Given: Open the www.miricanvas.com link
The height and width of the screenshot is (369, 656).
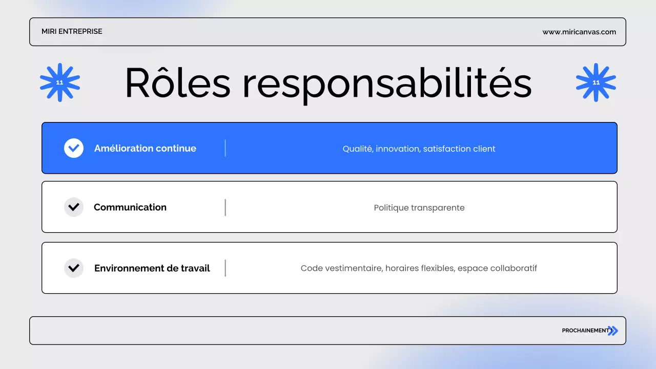Looking at the screenshot, I should click(x=579, y=31).
